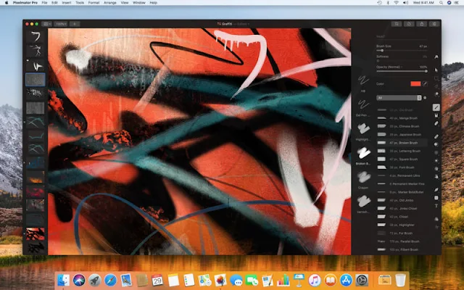Screen dimensions: 464x290
Task: Open Spotlight search in menu bar
Action: [x=441, y=3]
